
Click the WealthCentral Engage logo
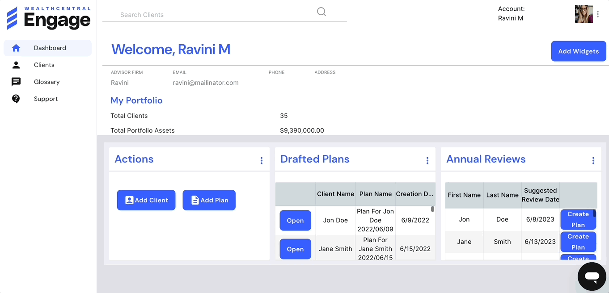[x=49, y=18]
